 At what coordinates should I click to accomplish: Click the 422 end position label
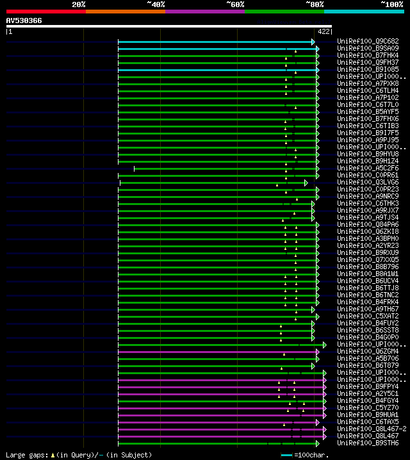(324, 31)
